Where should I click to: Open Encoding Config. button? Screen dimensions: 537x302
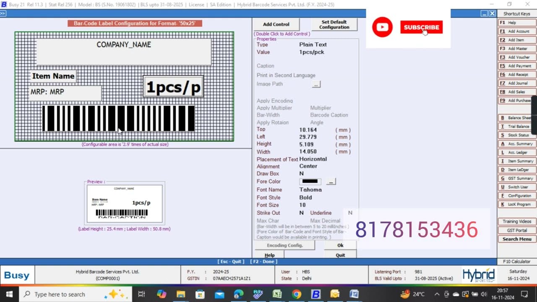(285, 245)
